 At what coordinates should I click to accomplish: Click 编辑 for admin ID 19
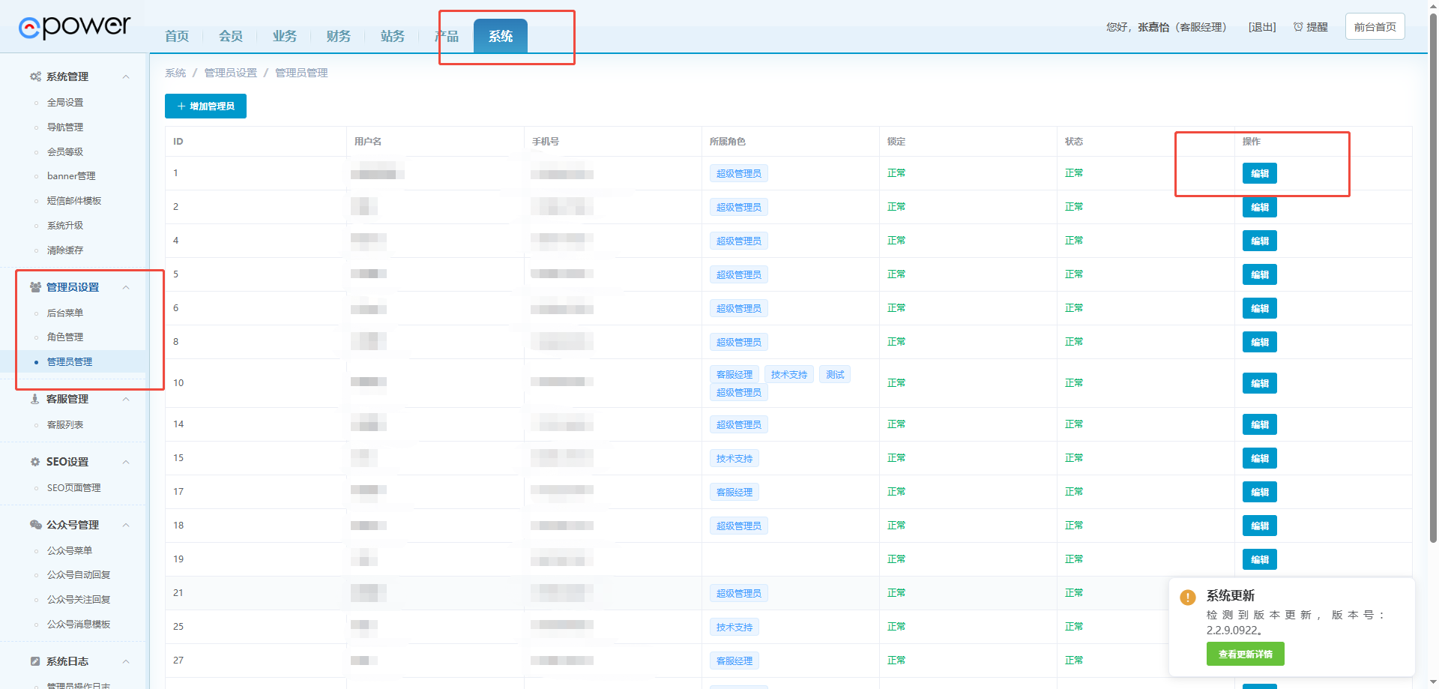click(1259, 559)
